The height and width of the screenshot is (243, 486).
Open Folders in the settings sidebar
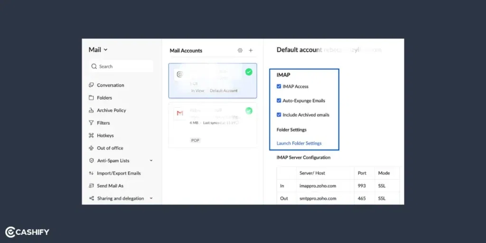click(104, 98)
